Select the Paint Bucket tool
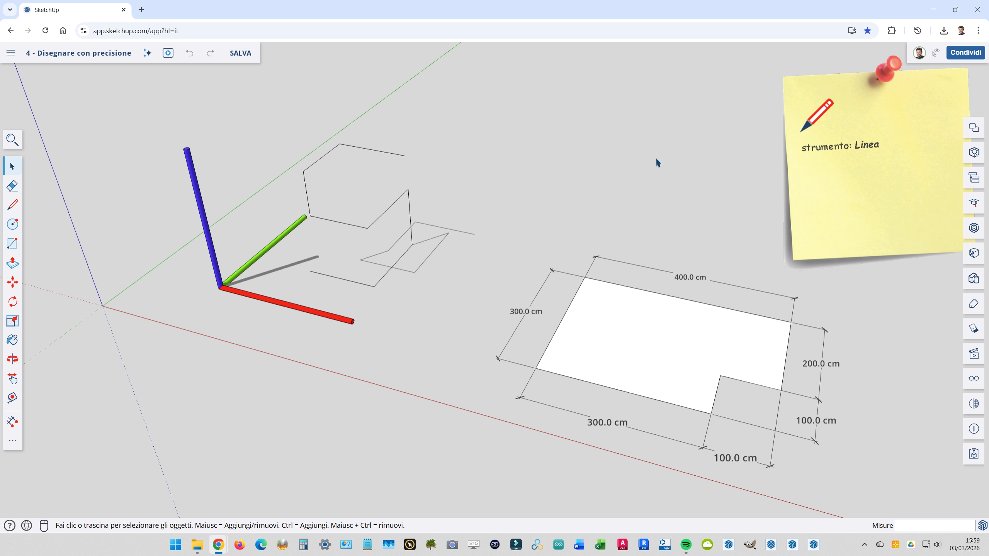Screen dimensions: 989x556 pyautogui.click(x=12, y=340)
